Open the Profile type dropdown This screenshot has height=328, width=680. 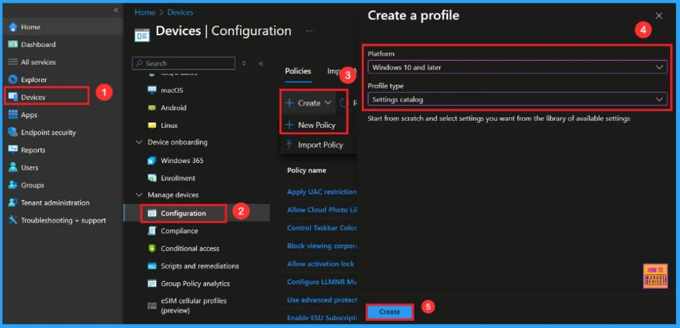pos(517,99)
